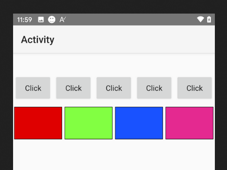The height and width of the screenshot is (170, 227).
Task: Click the middle Click button
Action: (x=114, y=88)
